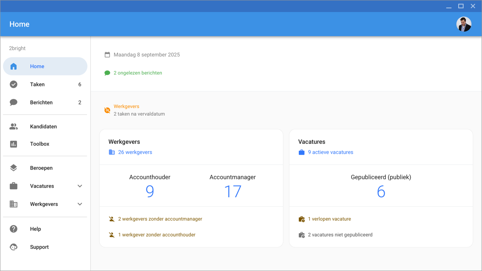482x271 pixels.
Task: Expand the Vacatures sidebar submenu chevron
Action: click(80, 186)
